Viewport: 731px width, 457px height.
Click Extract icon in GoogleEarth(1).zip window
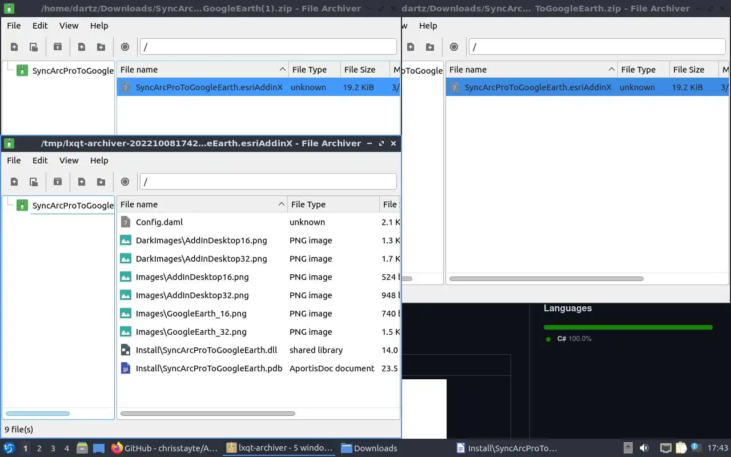point(58,47)
